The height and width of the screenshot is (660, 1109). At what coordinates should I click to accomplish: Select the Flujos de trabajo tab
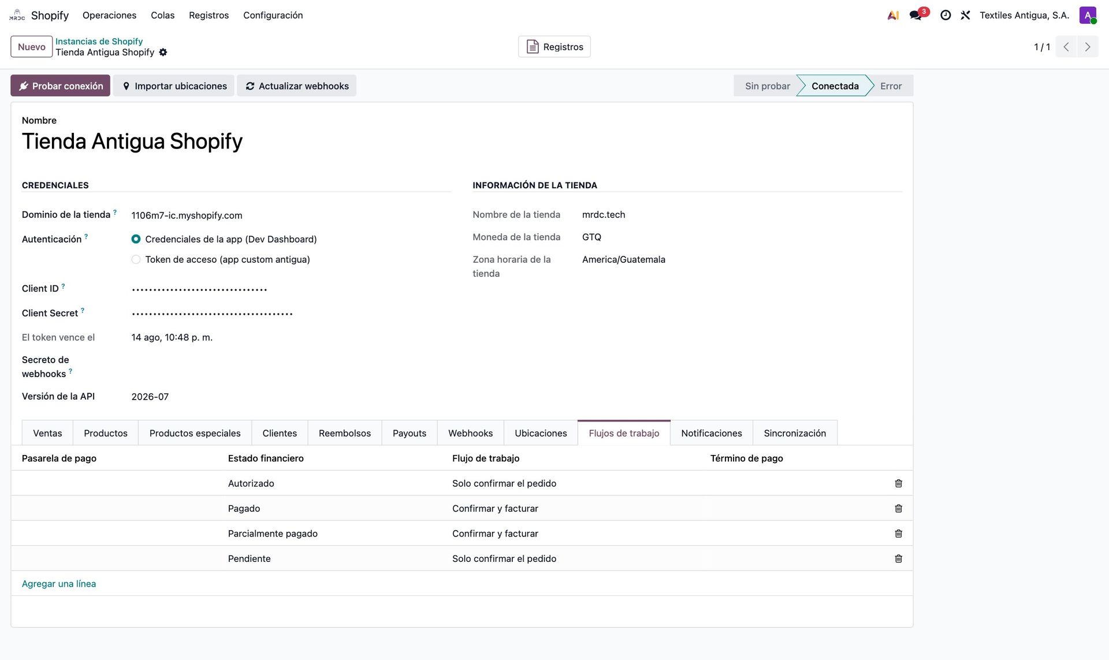[x=624, y=433]
